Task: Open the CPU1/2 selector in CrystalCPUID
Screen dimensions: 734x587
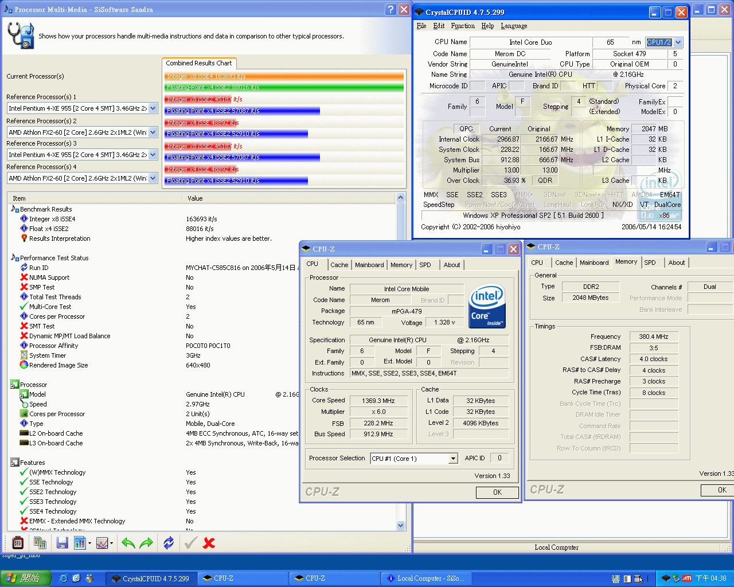Action: (x=664, y=42)
